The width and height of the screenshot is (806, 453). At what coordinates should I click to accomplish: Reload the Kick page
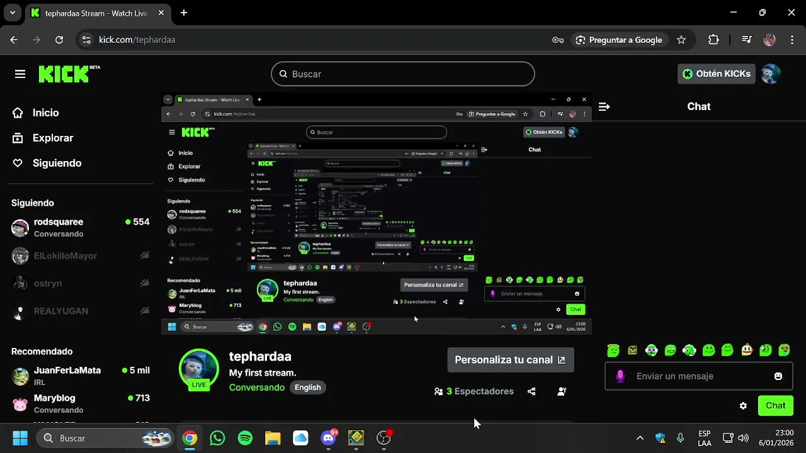59,40
